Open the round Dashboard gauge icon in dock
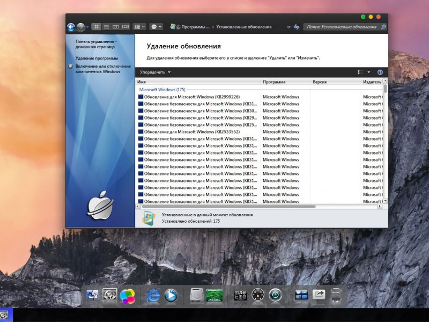 tap(258, 296)
